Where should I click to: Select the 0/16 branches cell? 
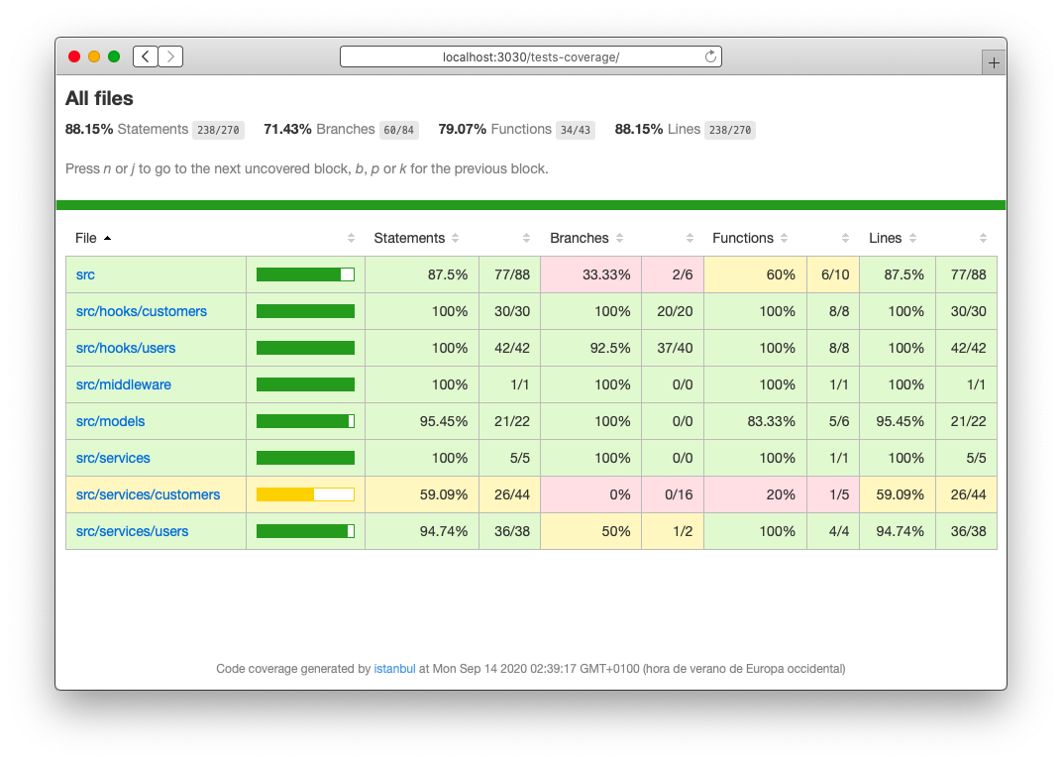click(x=673, y=494)
